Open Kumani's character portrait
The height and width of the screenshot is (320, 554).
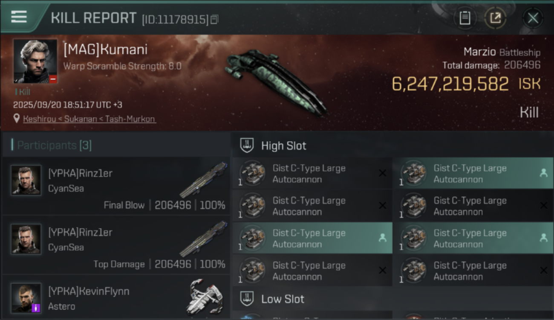point(35,61)
